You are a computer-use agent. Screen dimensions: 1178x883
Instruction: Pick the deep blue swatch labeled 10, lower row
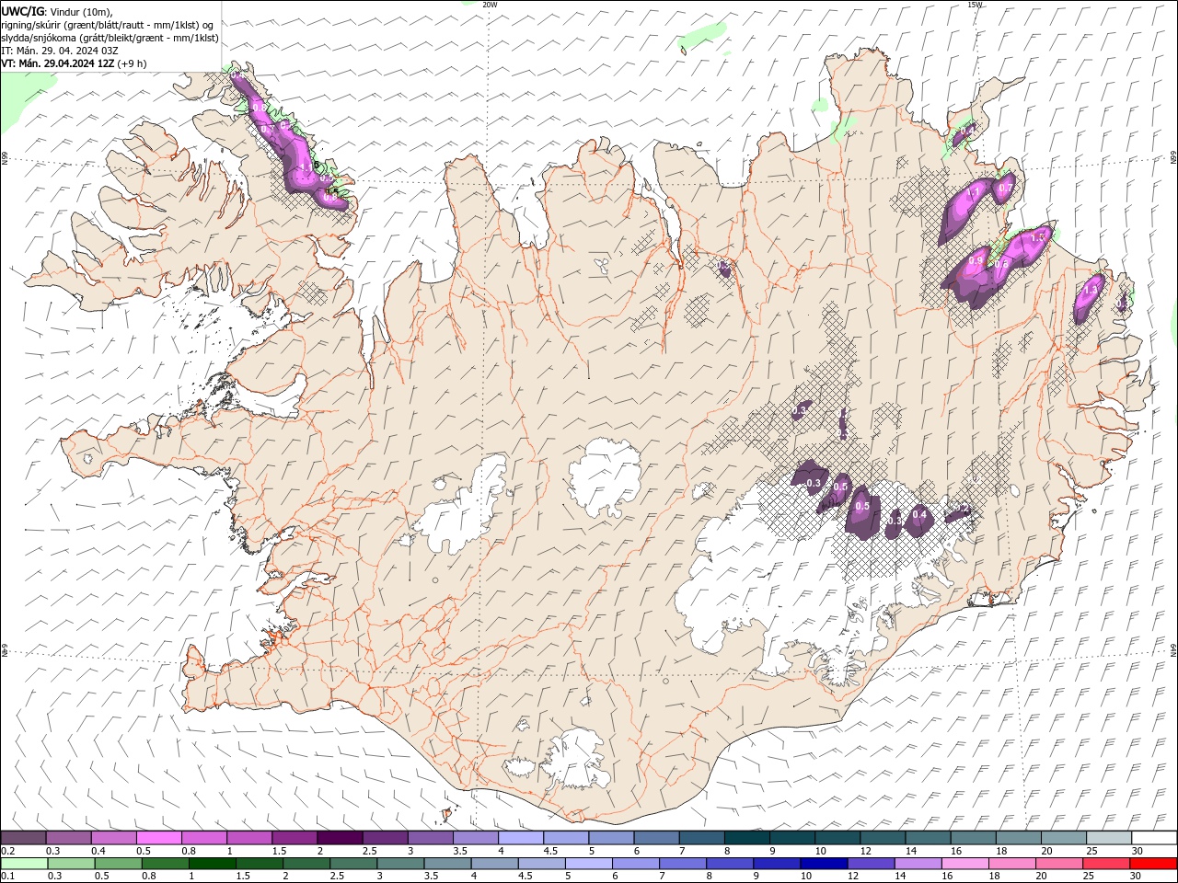[823, 864]
